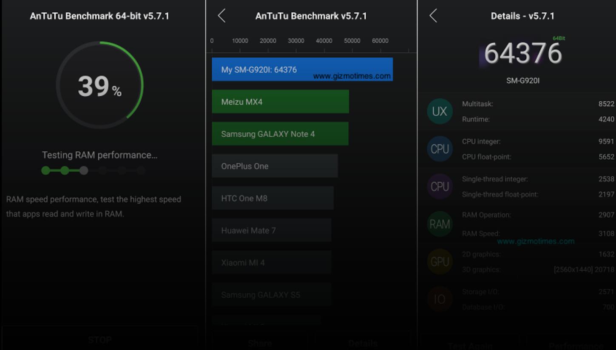Select the UX category icon
The image size is (616, 350).
coord(440,111)
